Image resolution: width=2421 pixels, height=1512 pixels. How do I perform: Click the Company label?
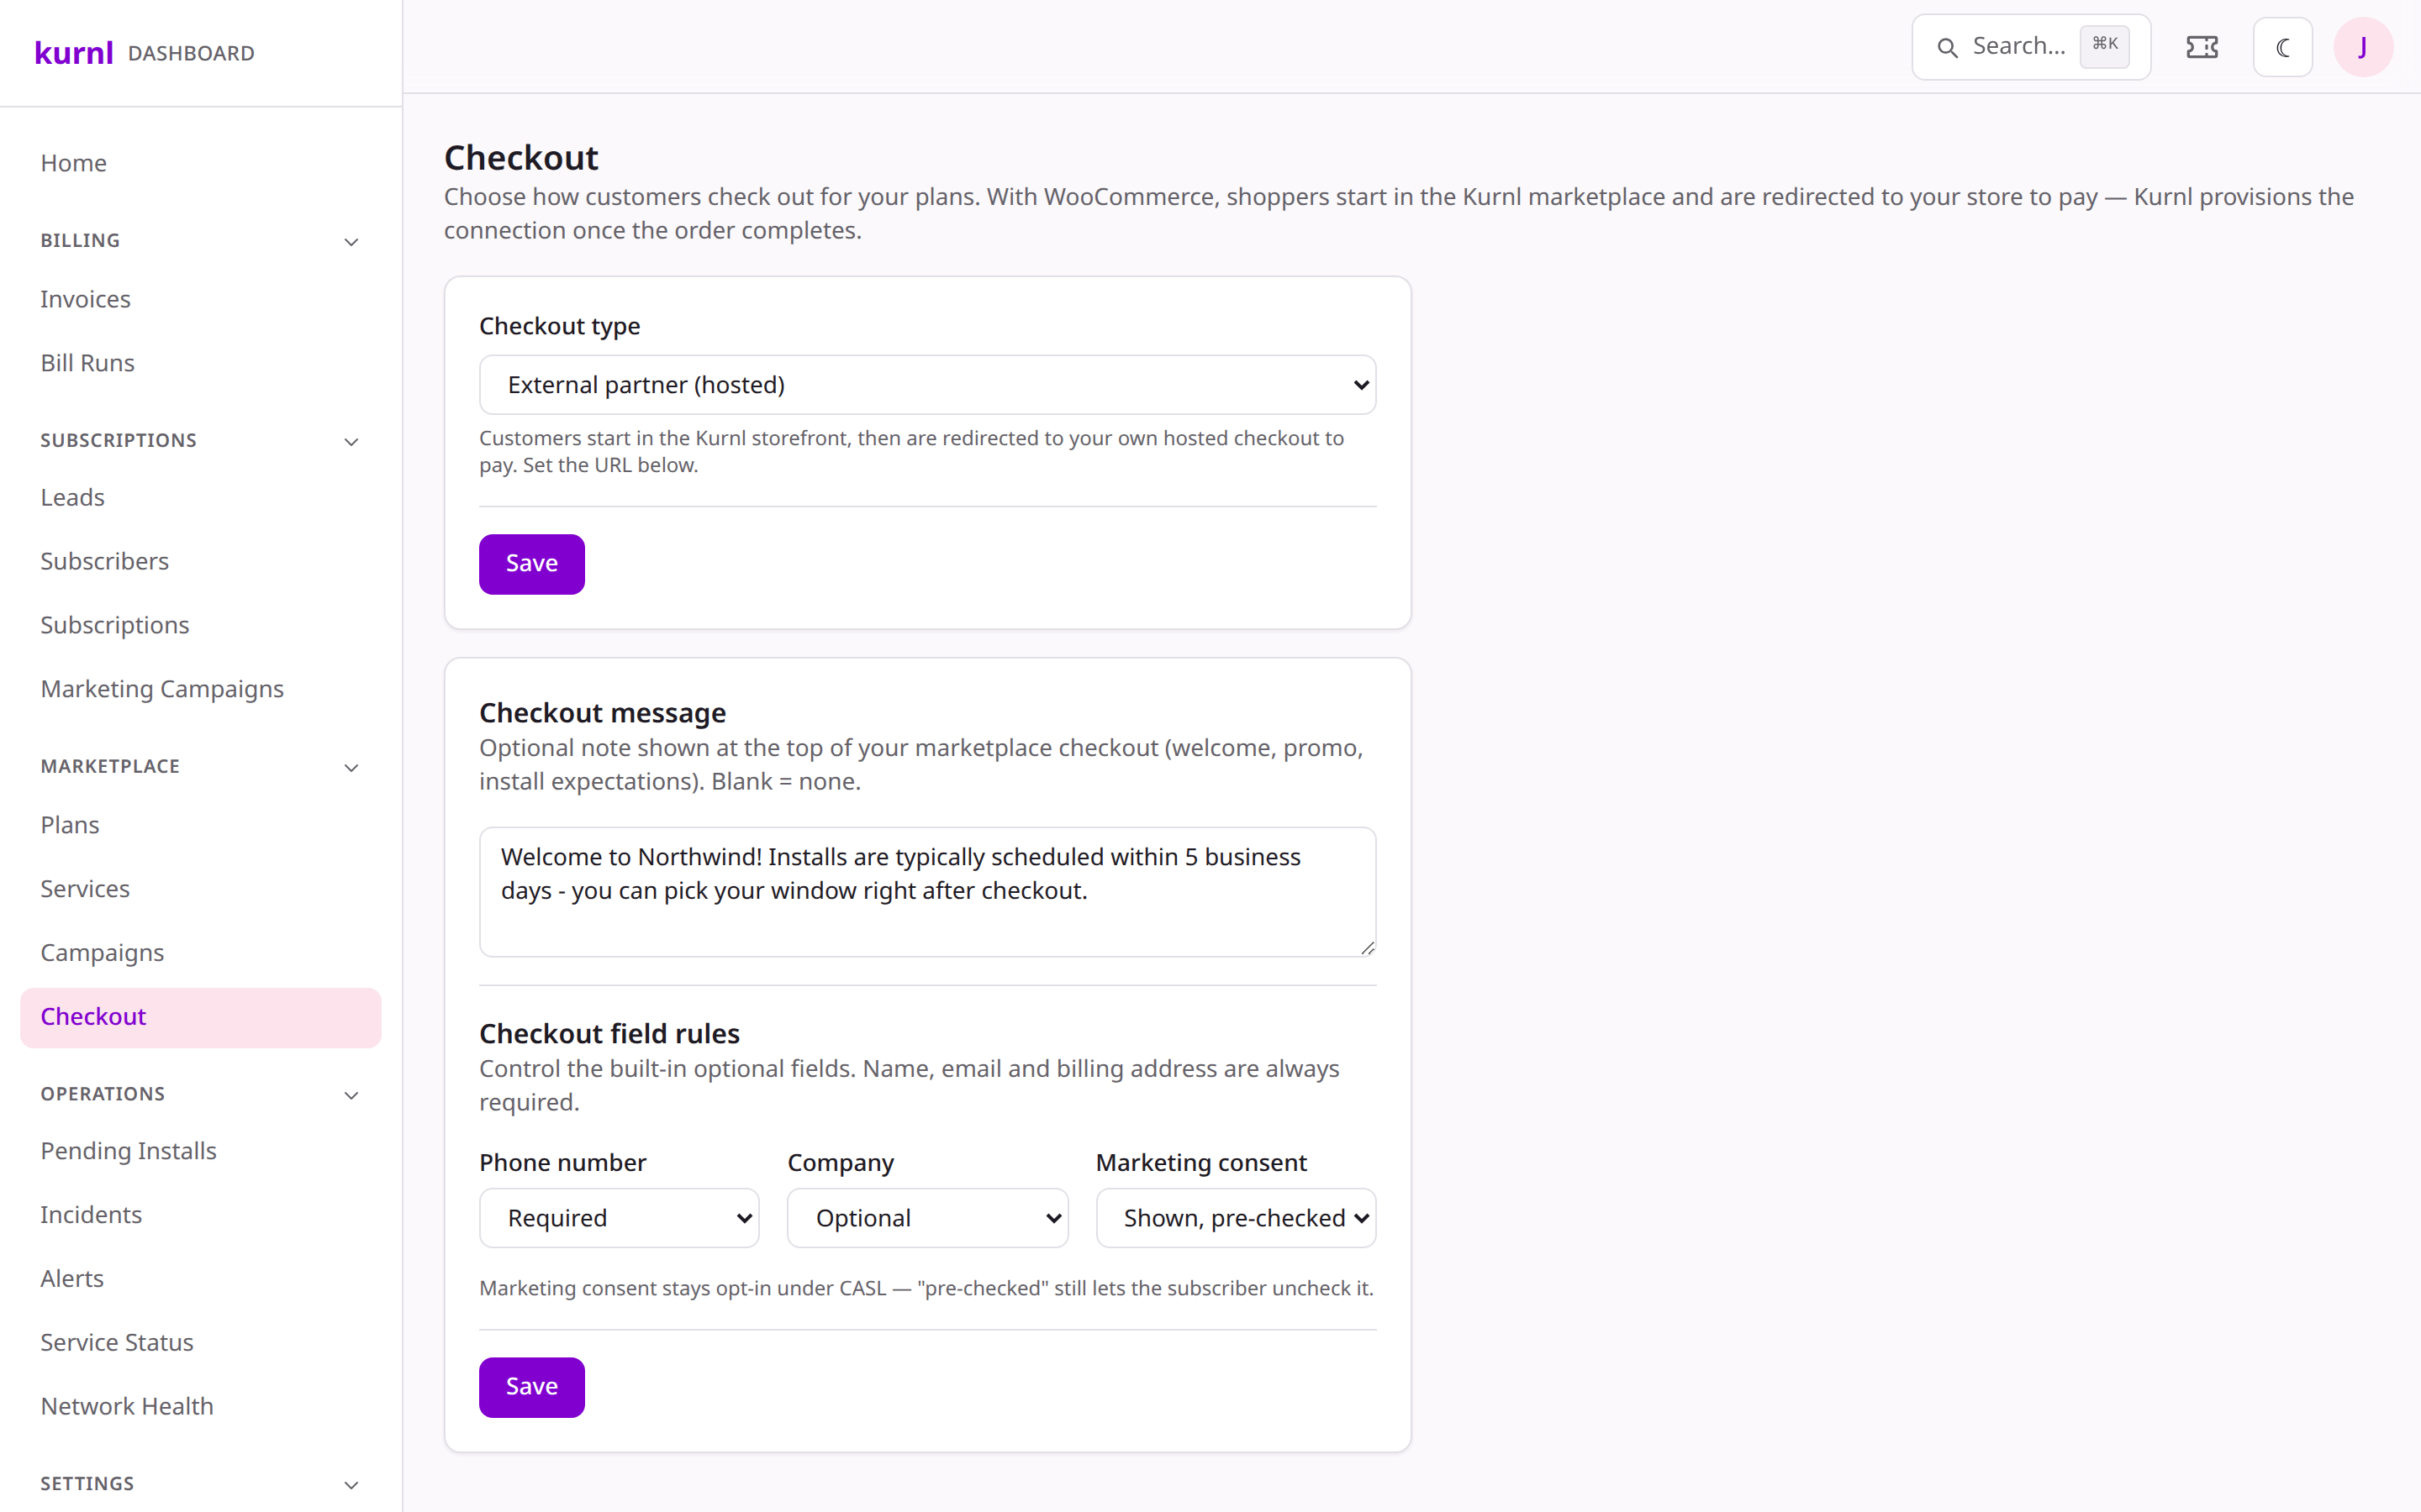[841, 1163]
